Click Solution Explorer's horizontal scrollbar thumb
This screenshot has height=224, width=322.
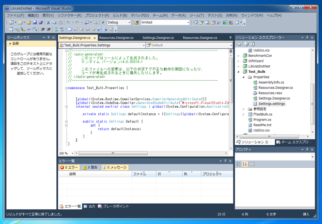point(269,137)
